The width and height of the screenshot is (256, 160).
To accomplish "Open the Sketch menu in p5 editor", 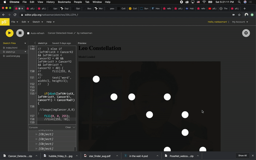I will [x=38, y=22].
